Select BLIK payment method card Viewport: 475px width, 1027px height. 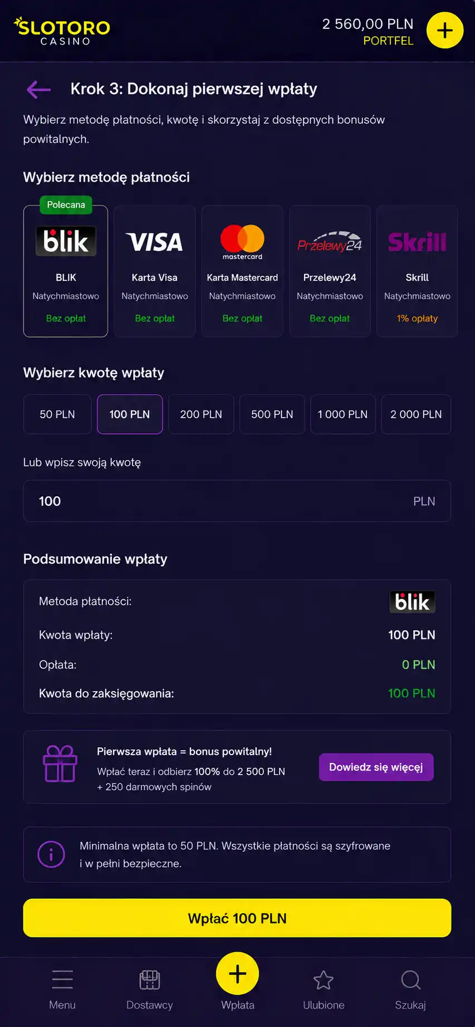tap(66, 271)
